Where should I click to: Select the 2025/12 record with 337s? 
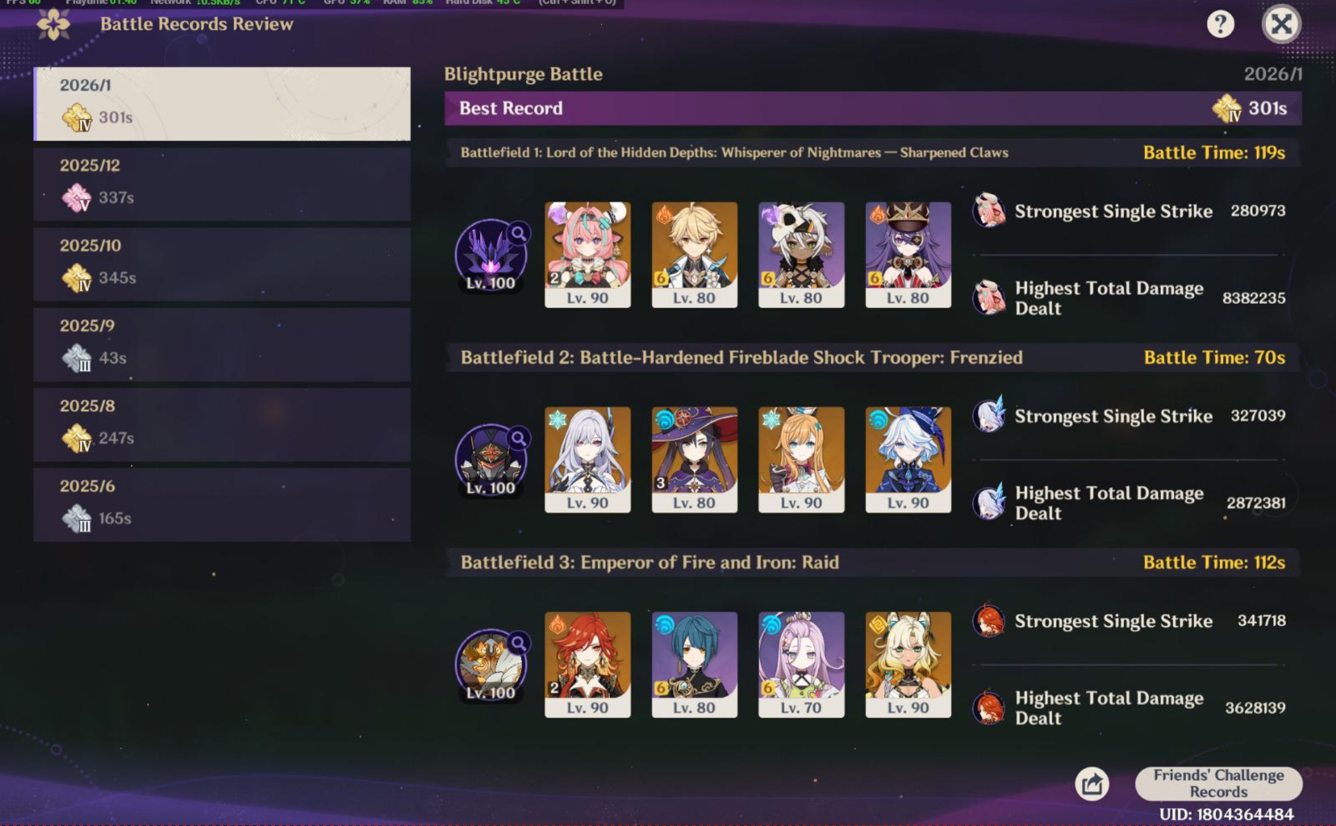tap(222, 184)
